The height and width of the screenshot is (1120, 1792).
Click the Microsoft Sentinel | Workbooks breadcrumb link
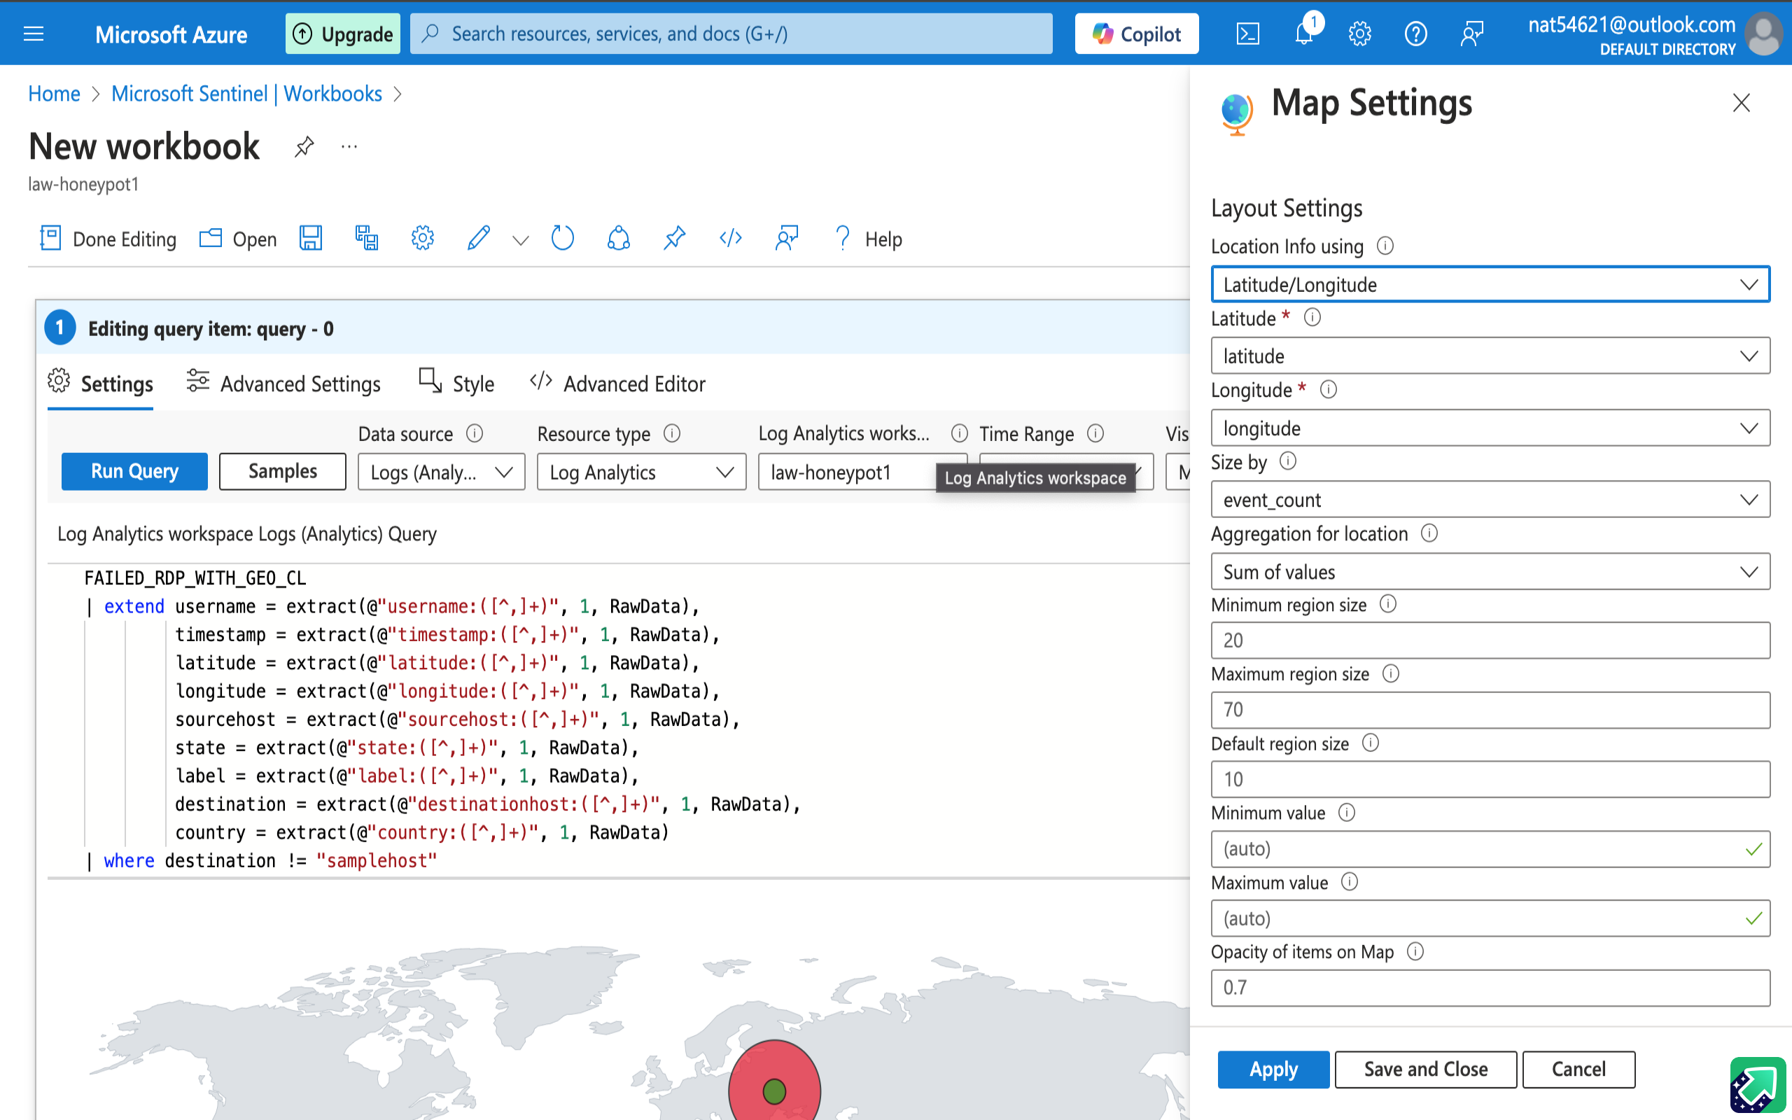click(246, 94)
